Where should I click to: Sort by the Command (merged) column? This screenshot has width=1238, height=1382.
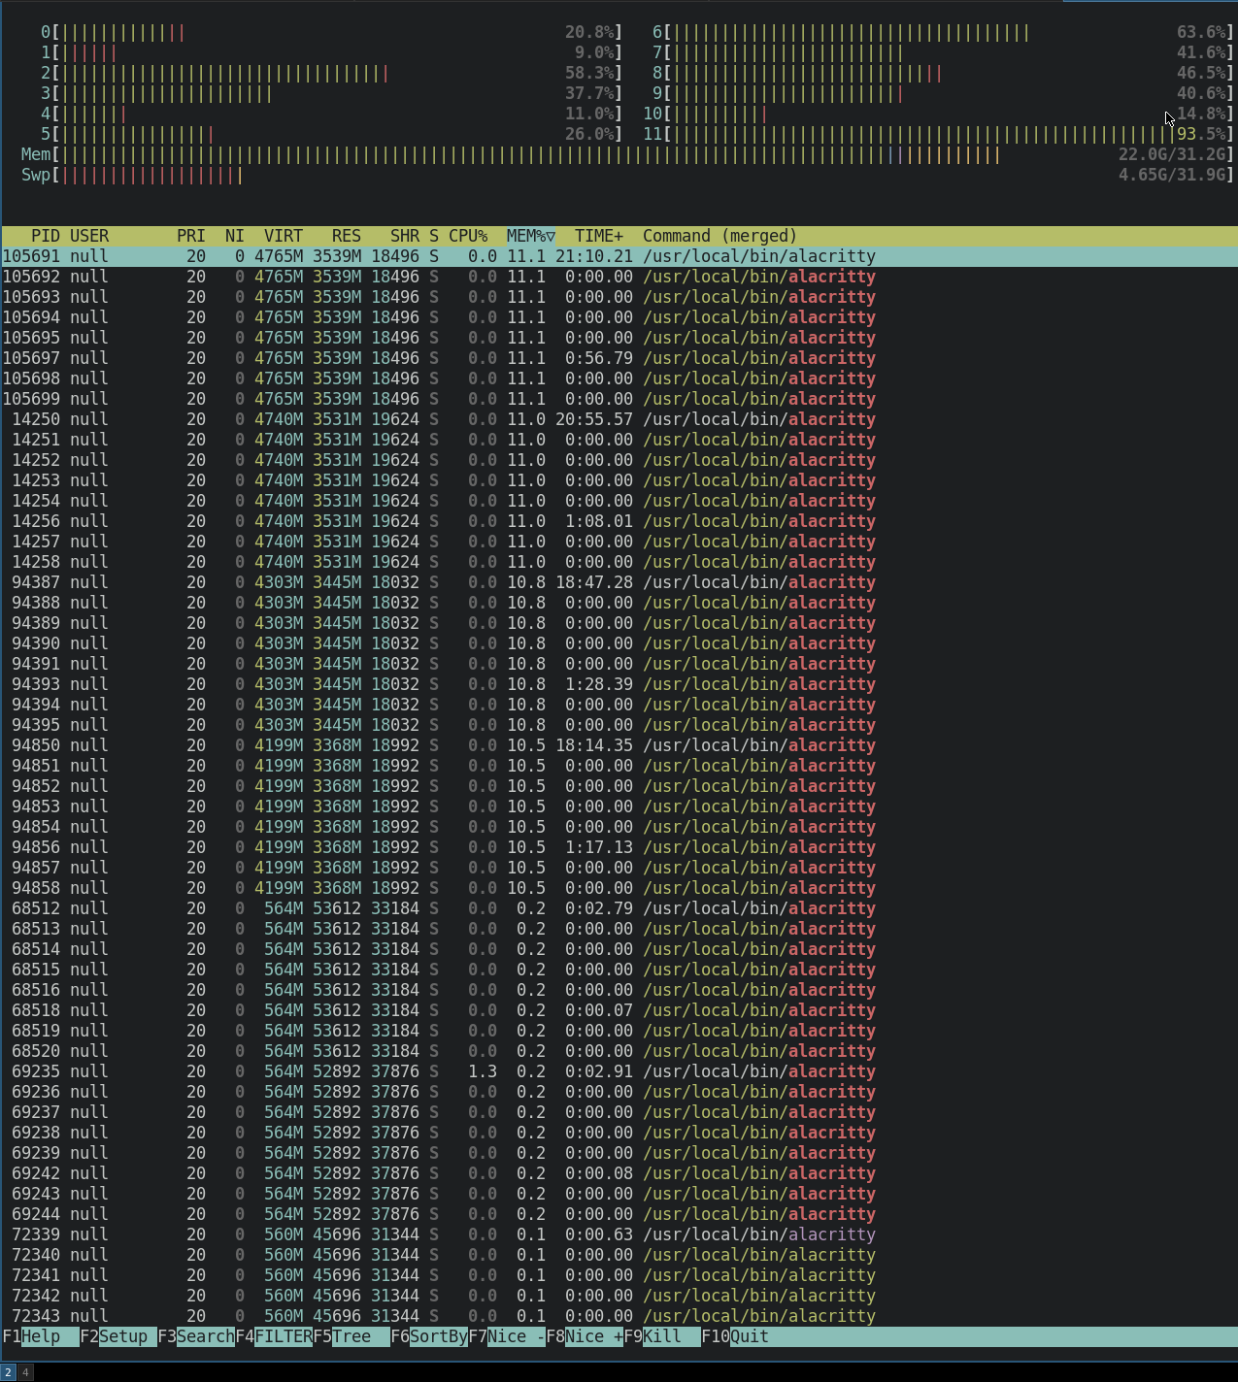[x=719, y=236]
